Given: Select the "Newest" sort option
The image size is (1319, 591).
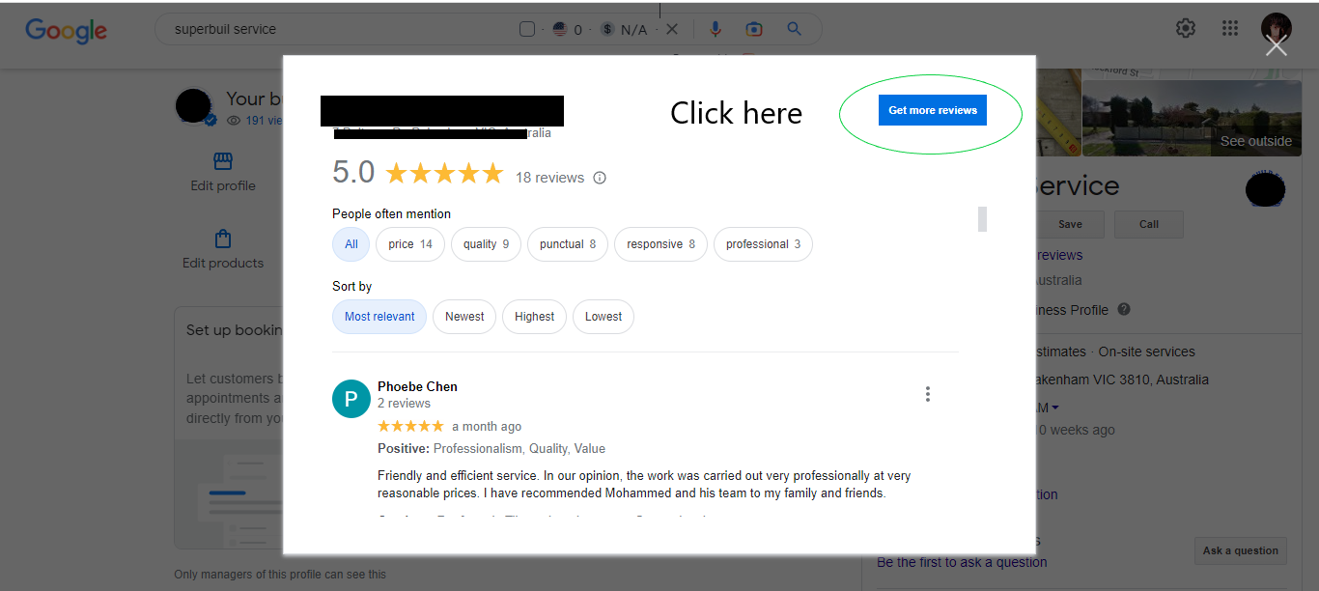Looking at the screenshot, I should coord(463,316).
